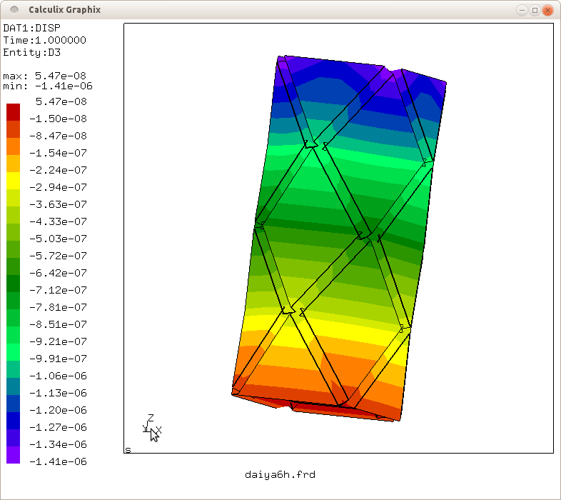Click the 'Entity:D3' label
Image resolution: width=561 pixels, height=500 pixels.
(x=32, y=52)
